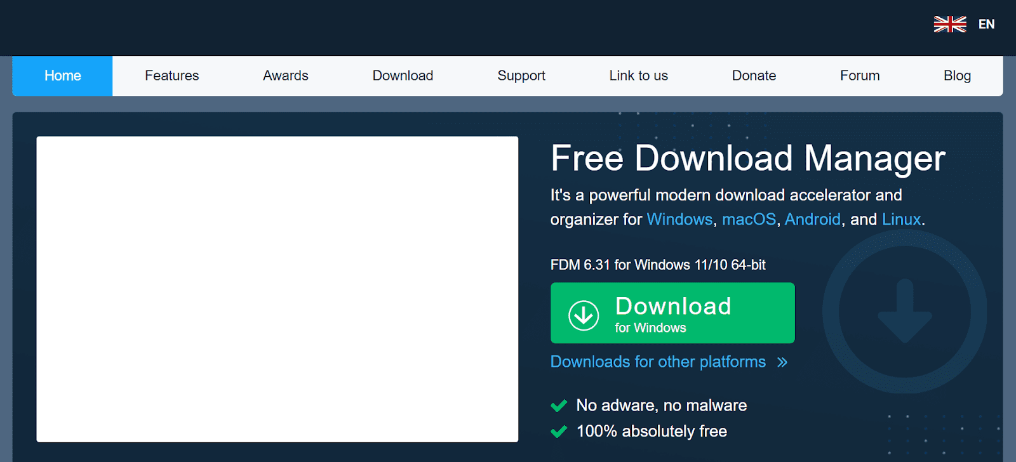Open the Support page

(521, 76)
